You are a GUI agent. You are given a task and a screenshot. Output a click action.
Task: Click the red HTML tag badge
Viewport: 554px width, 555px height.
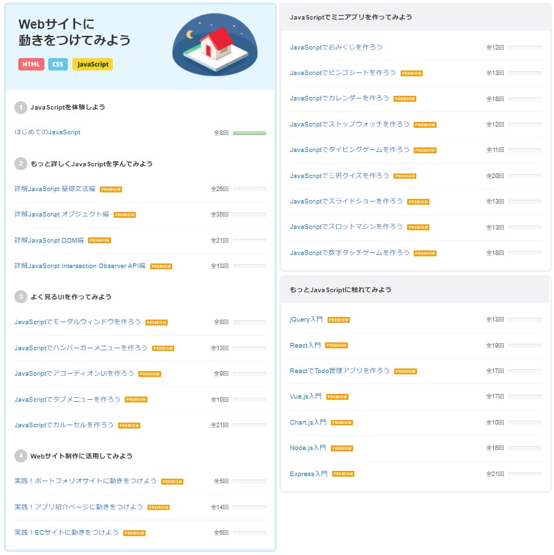tap(31, 65)
